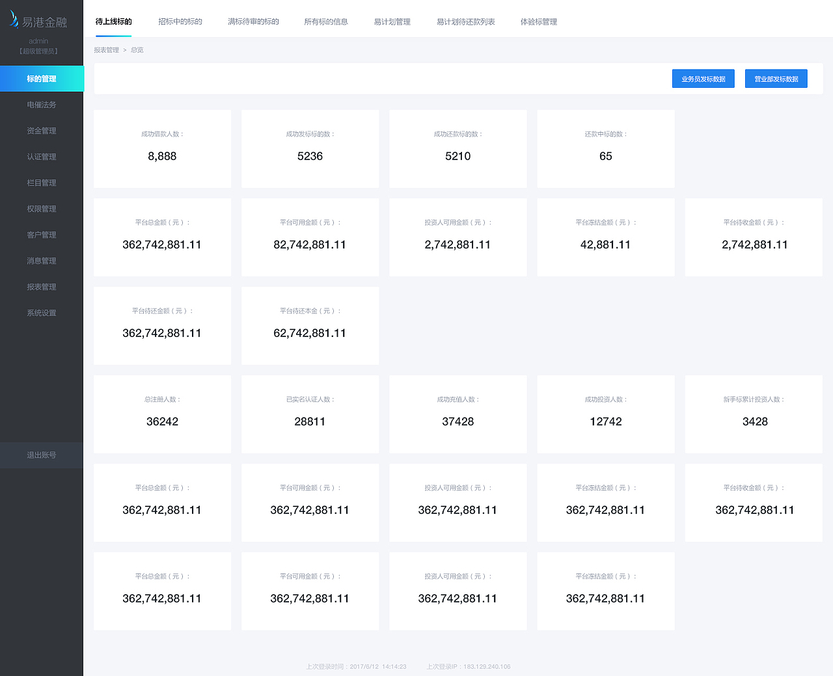The height and width of the screenshot is (676, 833).
Task: Click the 营业部发标数据 button
Action: (x=776, y=79)
